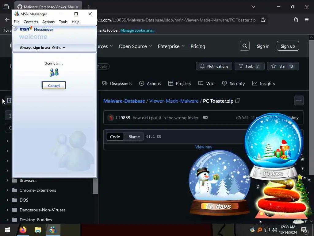Viewport: 314px width, 236px height.
Task: Bookmark this page with the star icon
Action: point(263,20)
